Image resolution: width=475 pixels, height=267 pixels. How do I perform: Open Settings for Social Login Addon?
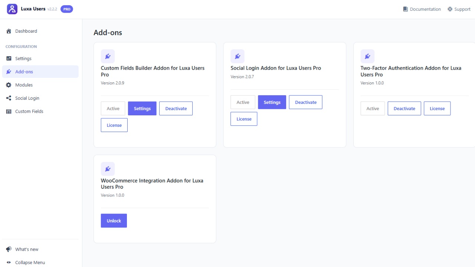(272, 102)
